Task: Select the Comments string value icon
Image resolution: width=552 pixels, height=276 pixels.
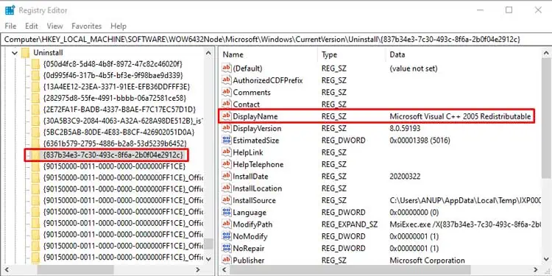Action: tap(227, 92)
